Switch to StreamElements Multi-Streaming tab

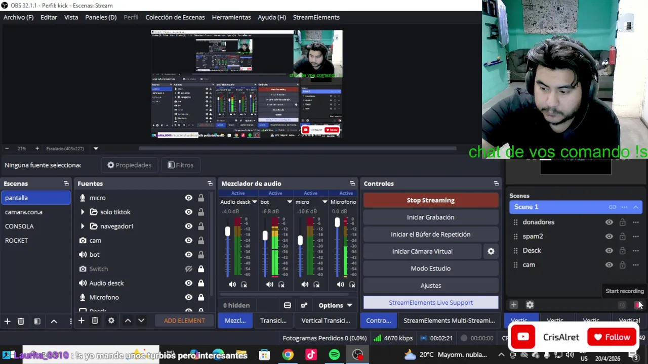[449, 321]
